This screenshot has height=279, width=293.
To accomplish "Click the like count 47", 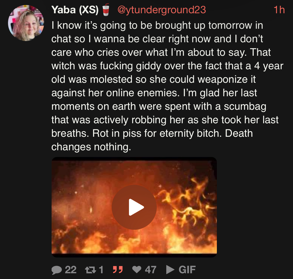I will tap(151, 270).
